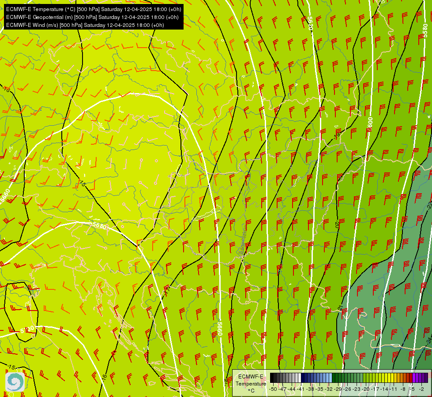Click the legend tick label -26
The image size is (432, 397).
tap(347, 389)
